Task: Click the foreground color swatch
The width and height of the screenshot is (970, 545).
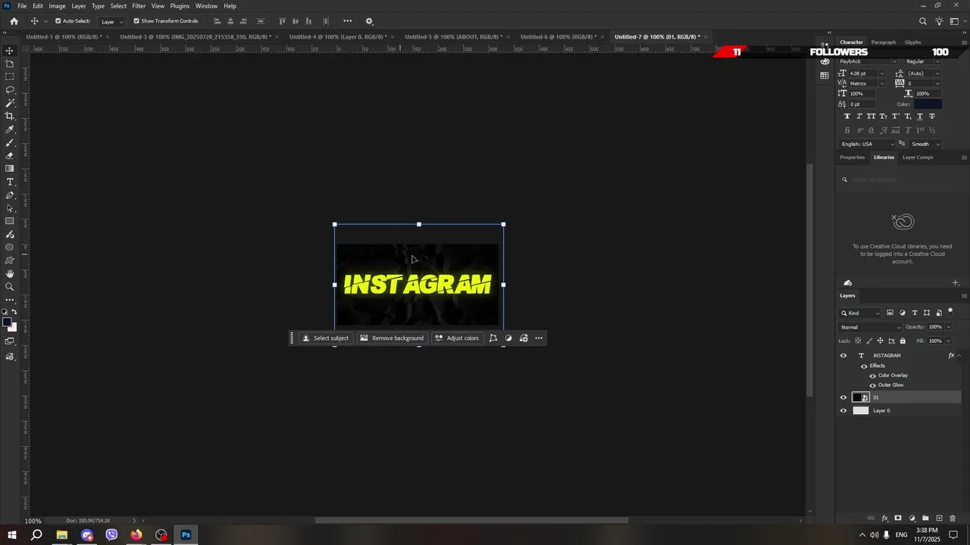Action: tap(7, 323)
